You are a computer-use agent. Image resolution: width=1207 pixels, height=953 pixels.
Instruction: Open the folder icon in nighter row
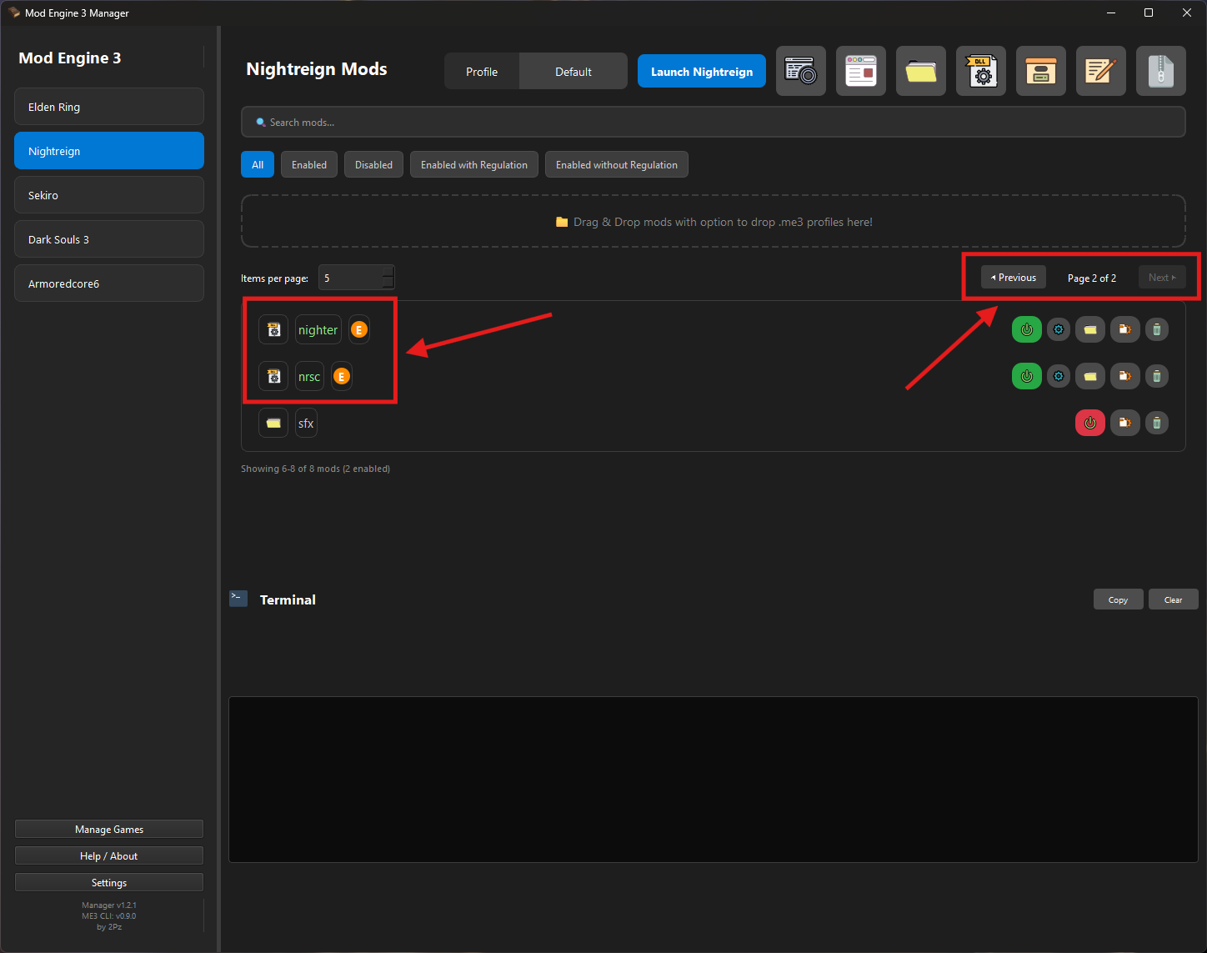coord(1090,329)
